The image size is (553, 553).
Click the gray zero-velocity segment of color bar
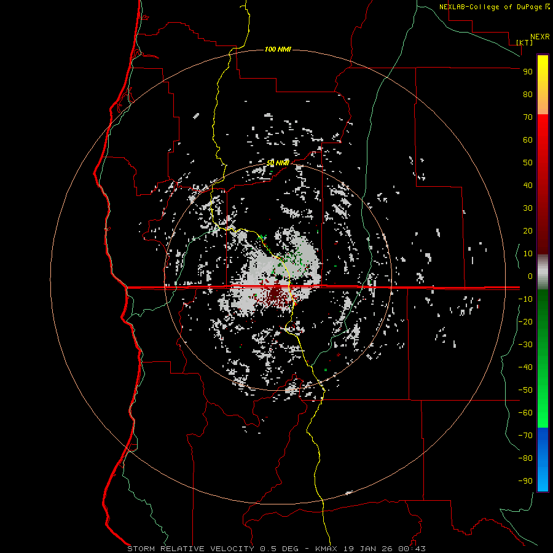(543, 272)
